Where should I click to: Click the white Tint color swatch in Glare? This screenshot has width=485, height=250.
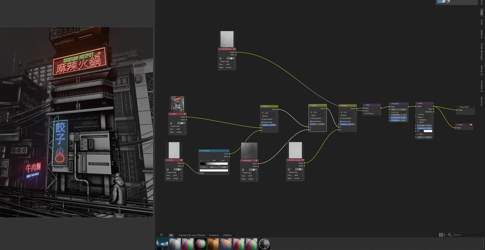pyautogui.click(x=428, y=131)
